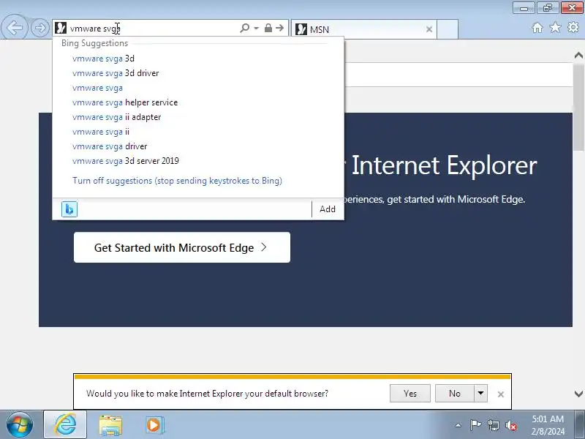Click the Show desktop strip
The width and height of the screenshot is (585, 439).
coord(581,425)
